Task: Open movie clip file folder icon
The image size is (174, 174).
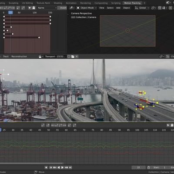Action: click(x=73, y=57)
